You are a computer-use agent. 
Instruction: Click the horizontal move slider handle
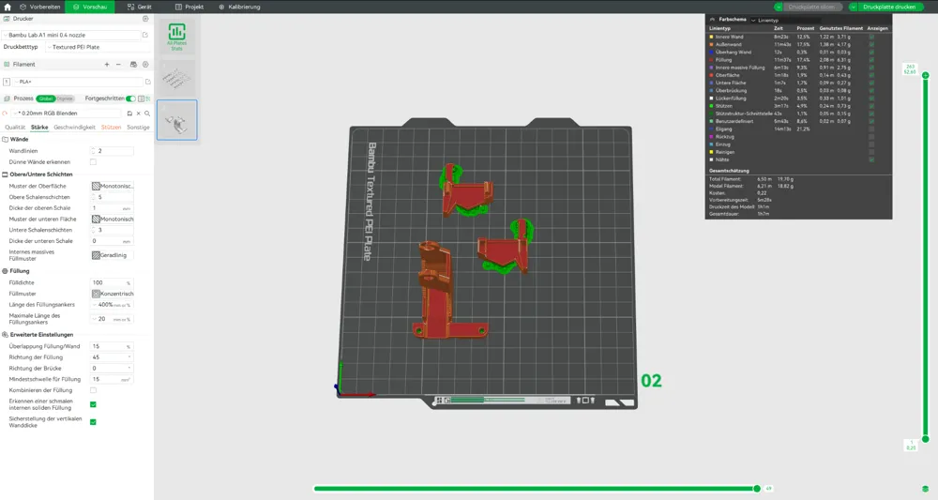[x=757, y=489]
